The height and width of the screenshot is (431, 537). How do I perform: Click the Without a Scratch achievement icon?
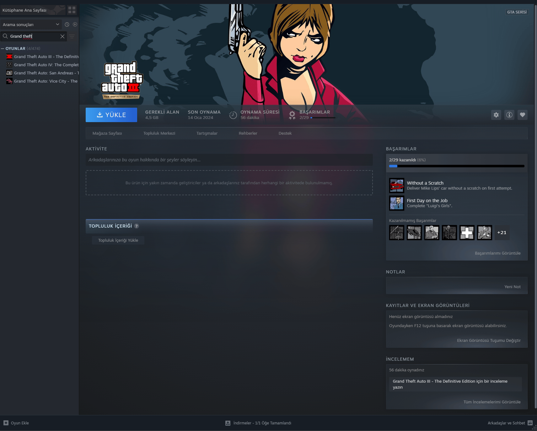[x=397, y=186]
